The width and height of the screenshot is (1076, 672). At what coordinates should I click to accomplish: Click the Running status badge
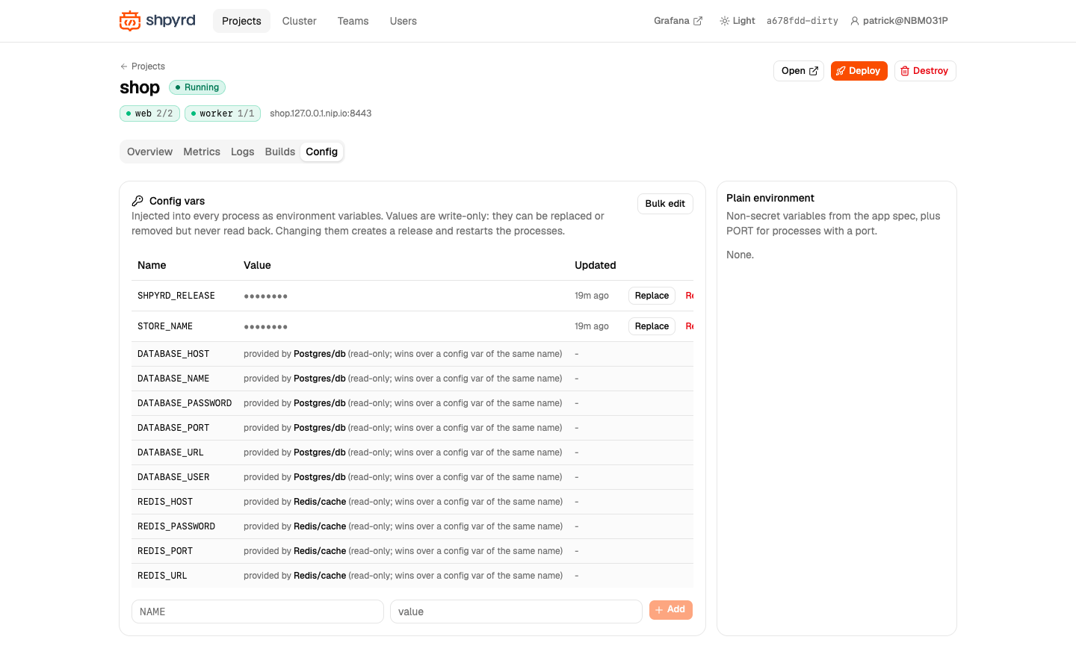(x=197, y=87)
